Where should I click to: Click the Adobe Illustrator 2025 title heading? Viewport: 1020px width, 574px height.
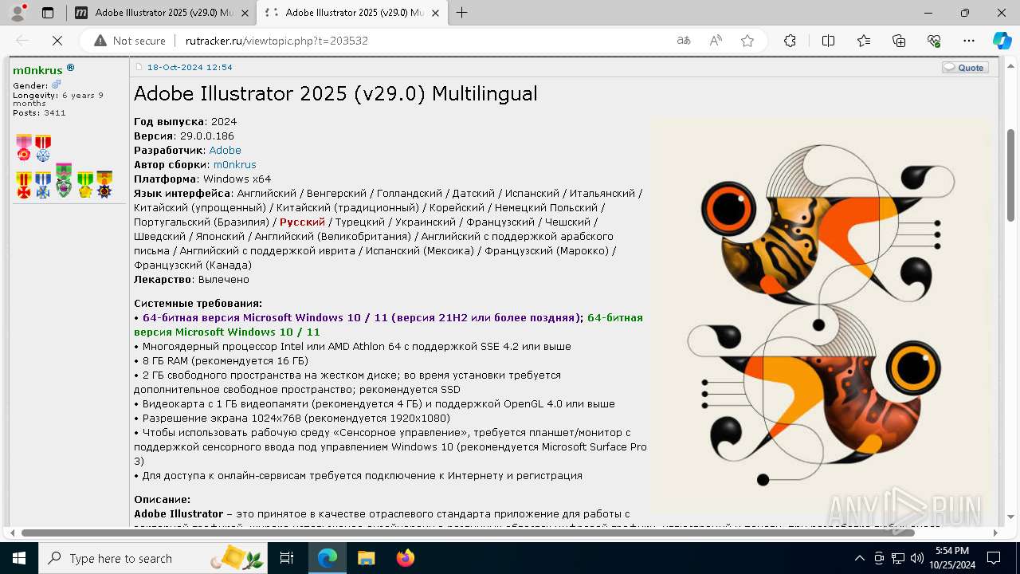[x=335, y=93]
